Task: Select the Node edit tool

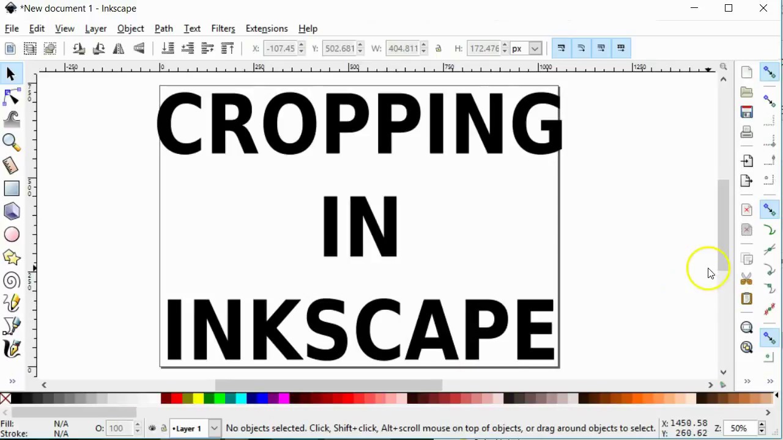Action: point(11,97)
